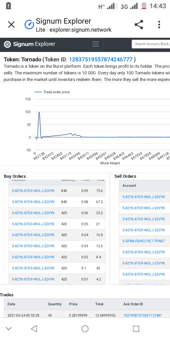This screenshot has width=170, height=340.
Task: Select trade date 2021-05-24 00:53:28
Action: point(23,315)
